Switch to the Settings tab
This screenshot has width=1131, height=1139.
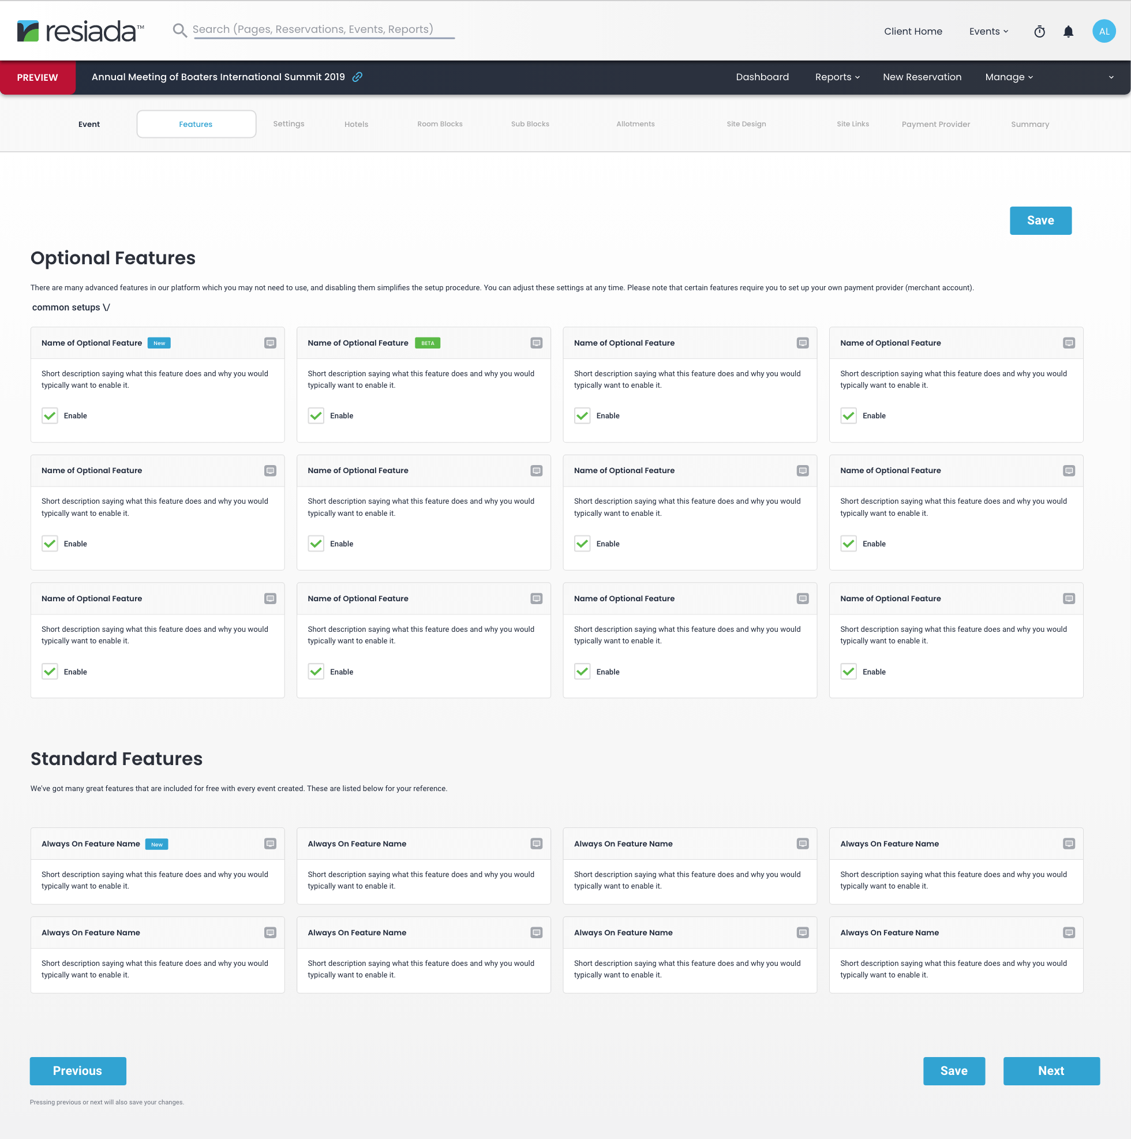tap(289, 124)
